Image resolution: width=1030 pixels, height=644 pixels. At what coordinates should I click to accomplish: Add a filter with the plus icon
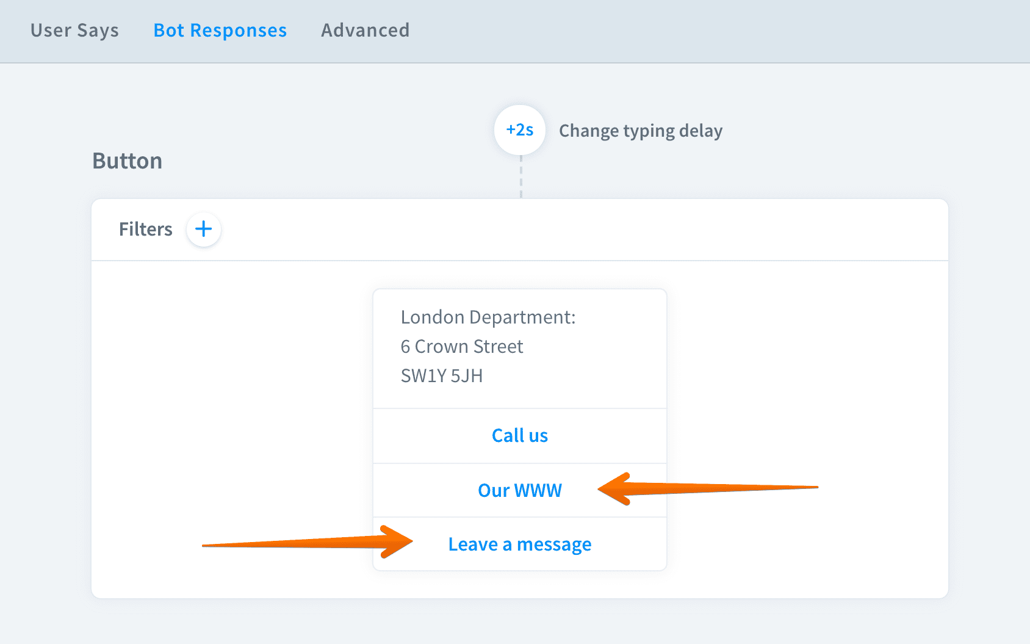point(203,230)
